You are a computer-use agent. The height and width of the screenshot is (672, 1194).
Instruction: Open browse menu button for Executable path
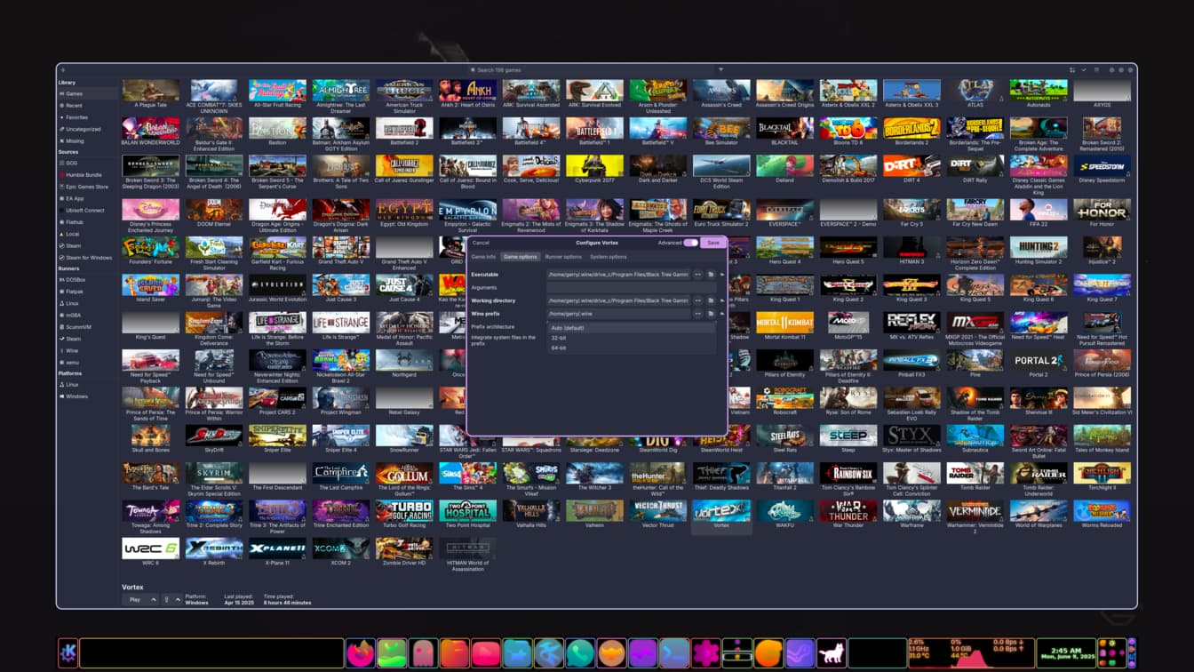point(698,275)
